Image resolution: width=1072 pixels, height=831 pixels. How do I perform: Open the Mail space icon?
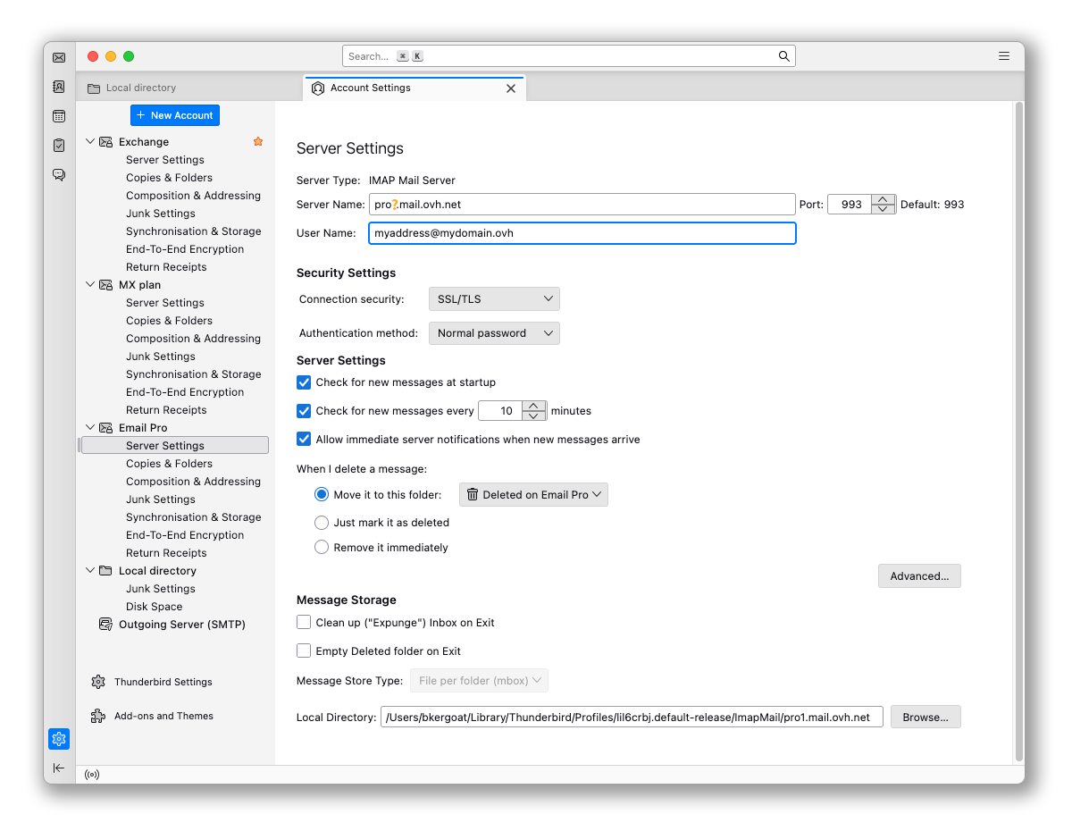(59, 58)
